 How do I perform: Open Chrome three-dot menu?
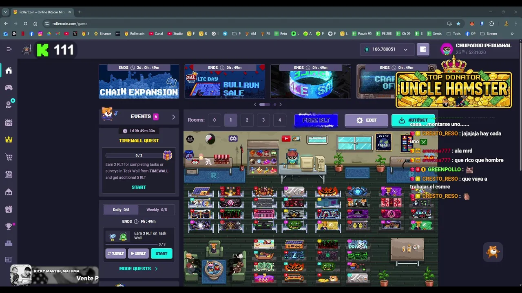pyautogui.click(x=516, y=24)
